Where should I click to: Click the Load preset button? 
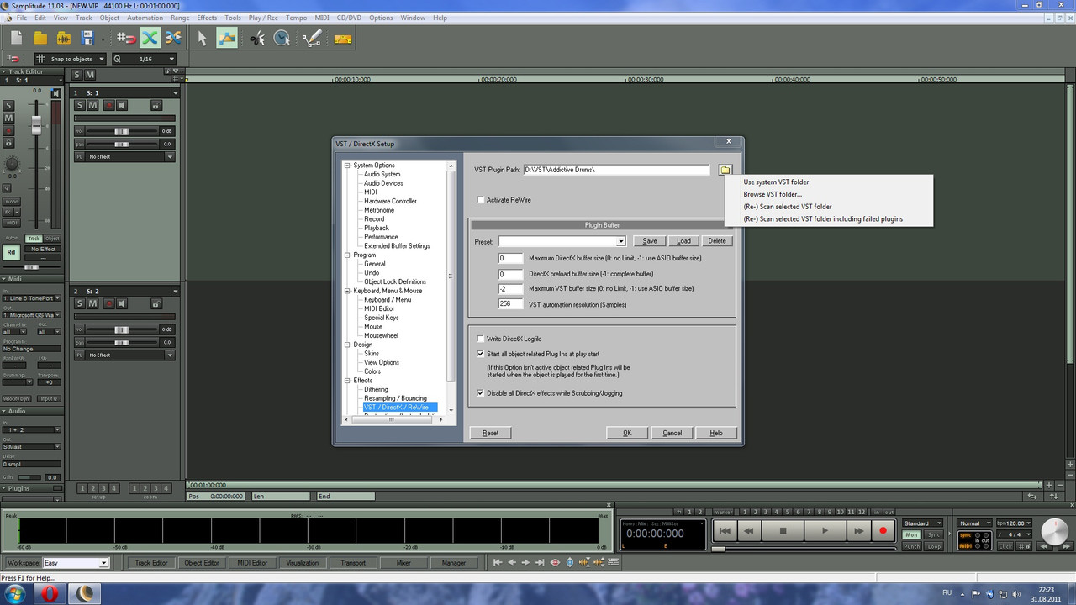click(x=684, y=241)
